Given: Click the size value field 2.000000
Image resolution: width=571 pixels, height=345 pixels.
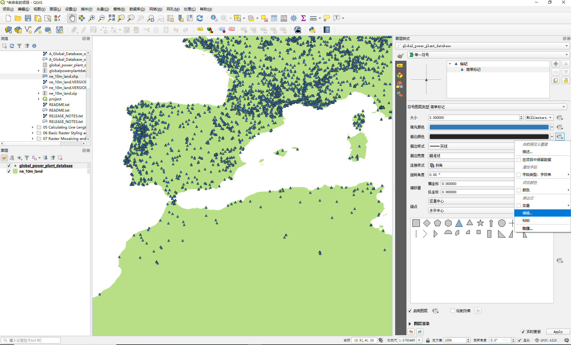Looking at the screenshot, I should [474, 118].
